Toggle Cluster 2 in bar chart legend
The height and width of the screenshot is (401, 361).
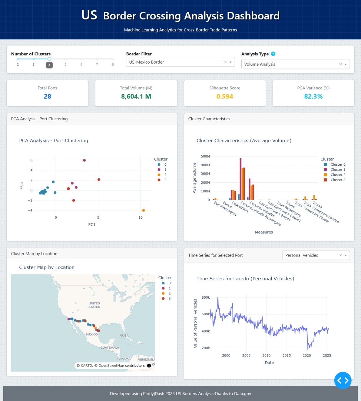(x=335, y=175)
